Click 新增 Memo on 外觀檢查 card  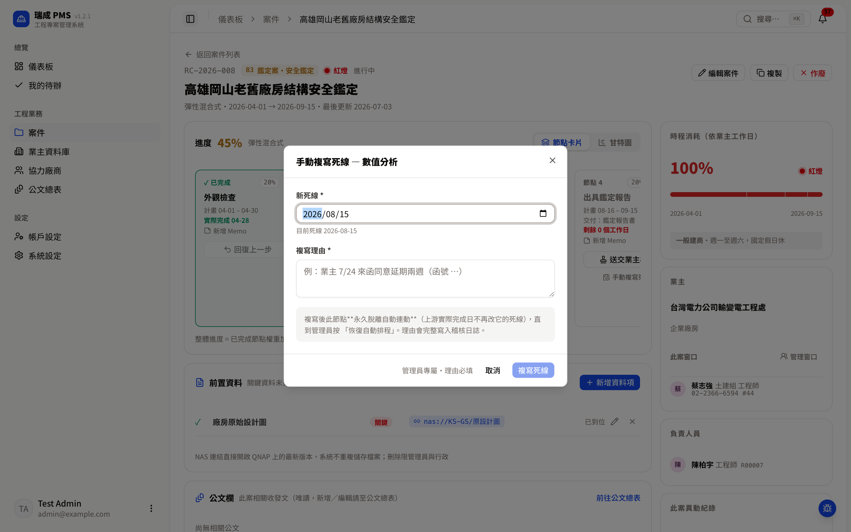(225, 231)
